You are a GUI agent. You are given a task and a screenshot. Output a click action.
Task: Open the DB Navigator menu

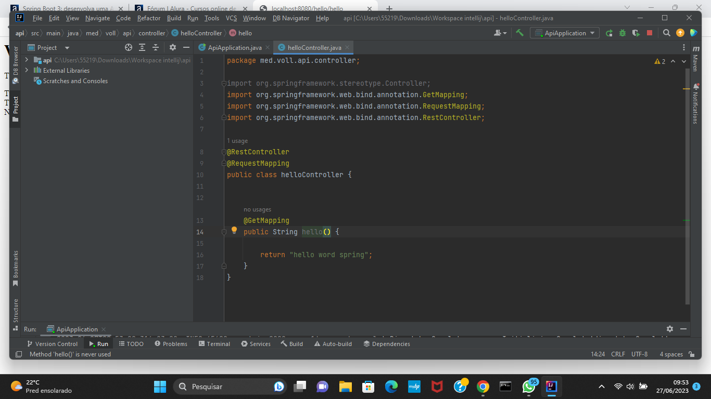coord(291,18)
